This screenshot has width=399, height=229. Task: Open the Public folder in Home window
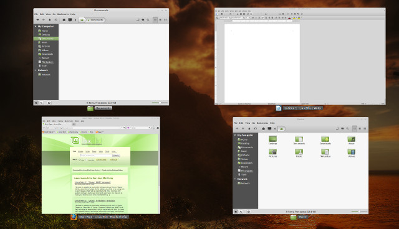pos(299,152)
